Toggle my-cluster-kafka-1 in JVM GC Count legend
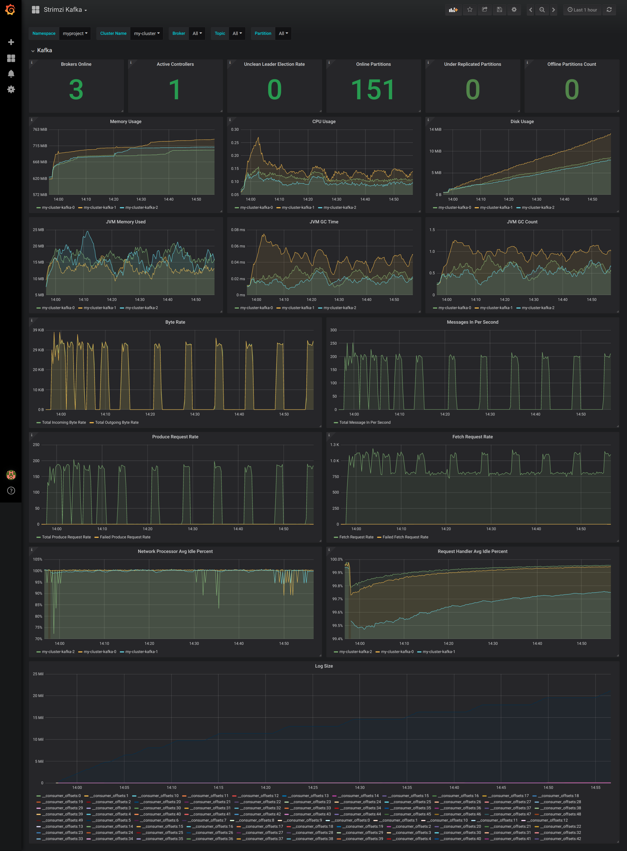 click(496, 308)
